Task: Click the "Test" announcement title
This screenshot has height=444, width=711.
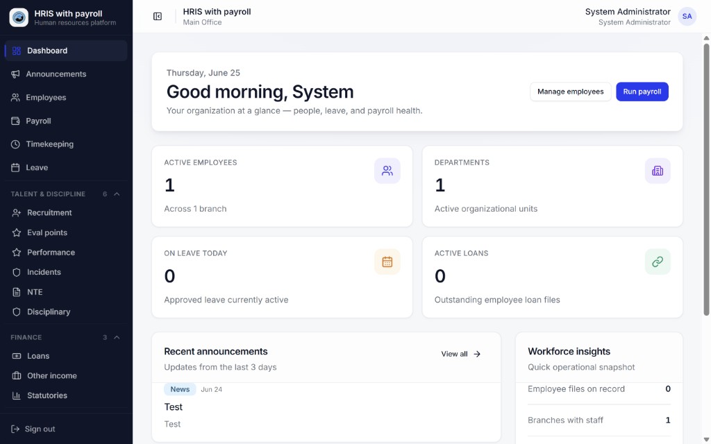Action: click(173, 407)
